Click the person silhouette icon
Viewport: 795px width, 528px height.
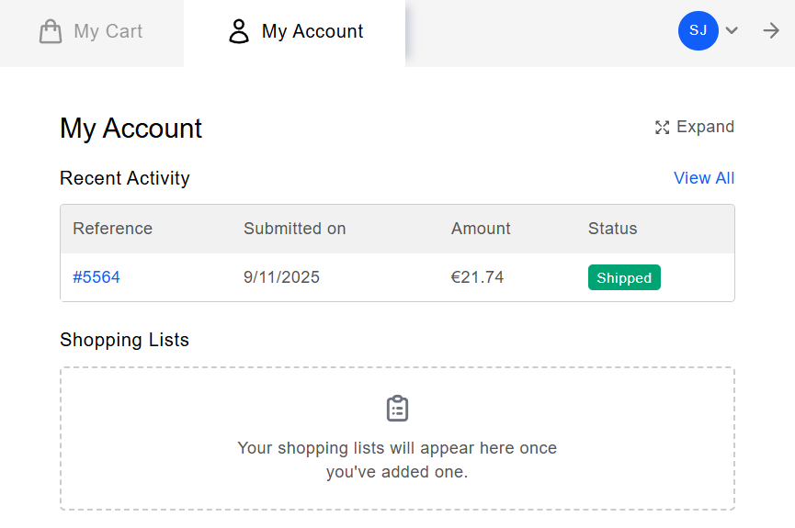tap(239, 32)
